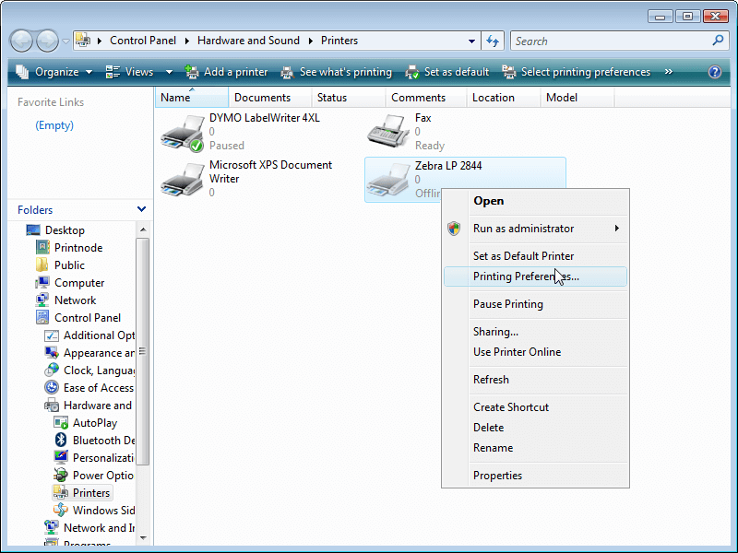This screenshot has height=553, width=738.
Task: Click the Printnode user folder icon
Action: coord(42,247)
